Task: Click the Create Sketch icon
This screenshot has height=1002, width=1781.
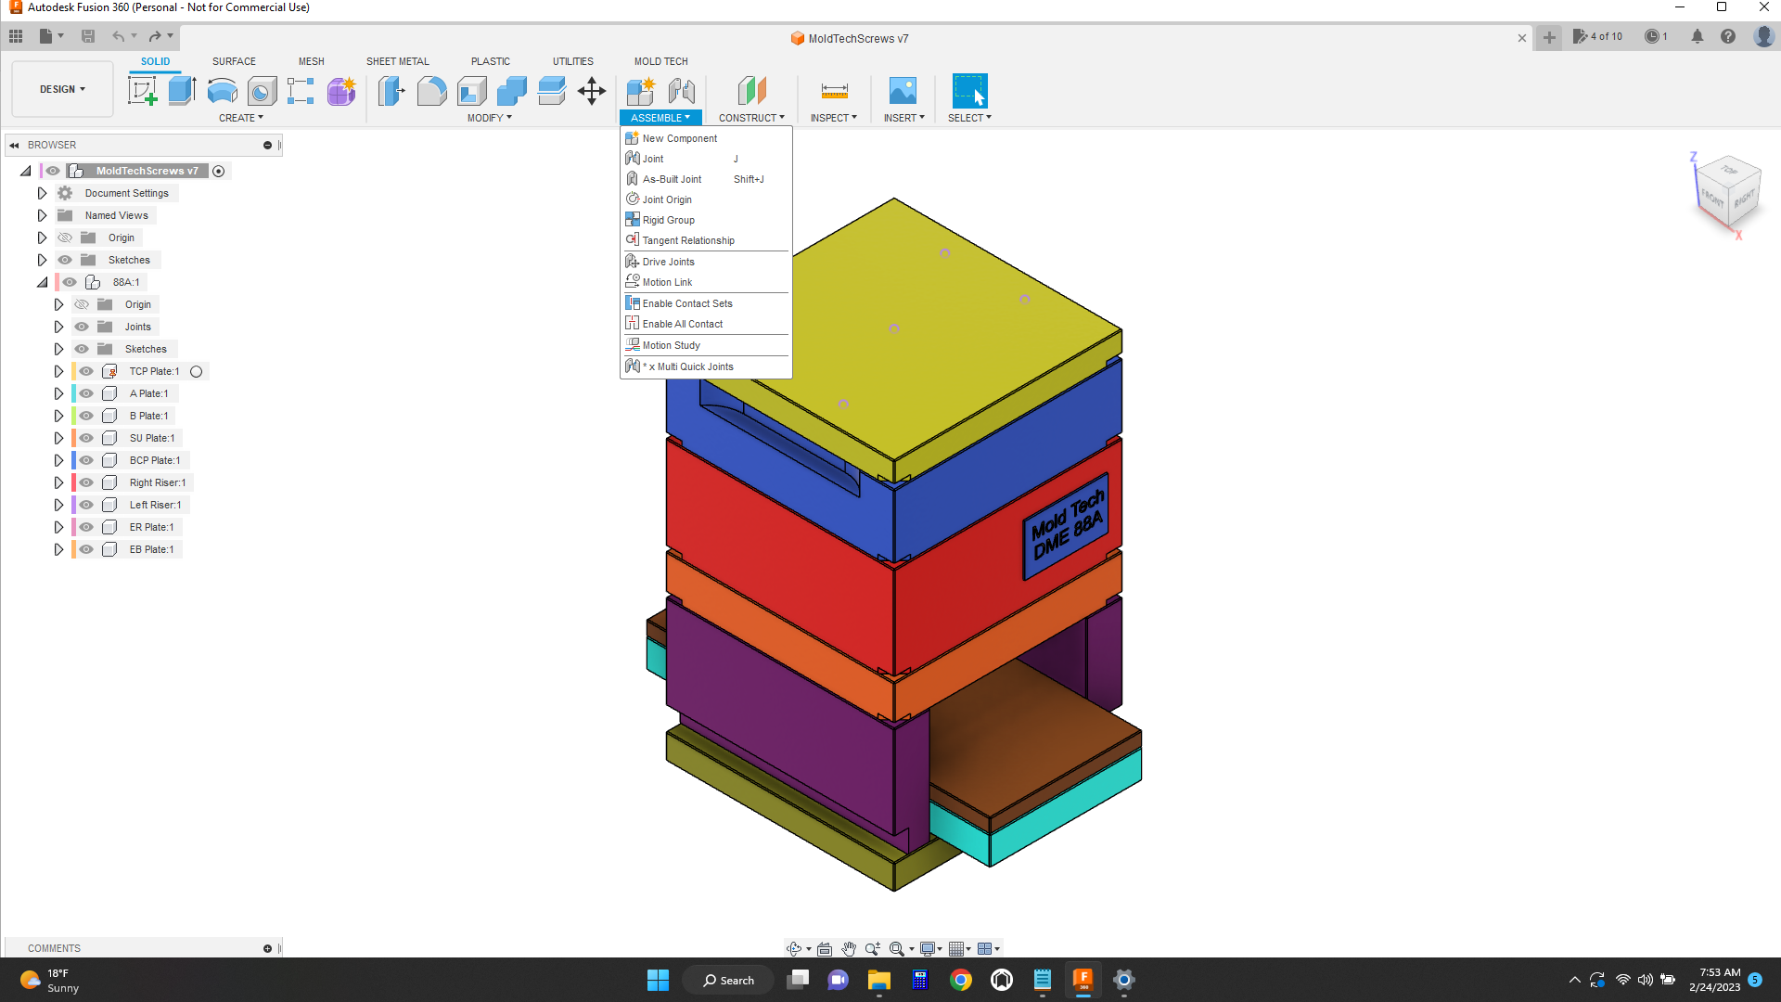Action: pyautogui.click(x=142, y=91)
